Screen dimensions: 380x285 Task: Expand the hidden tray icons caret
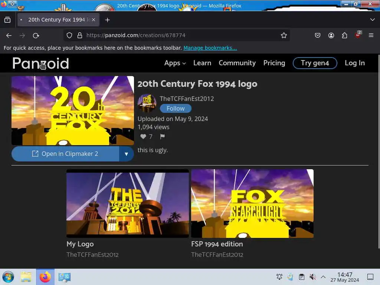click(x=323, y=276)
